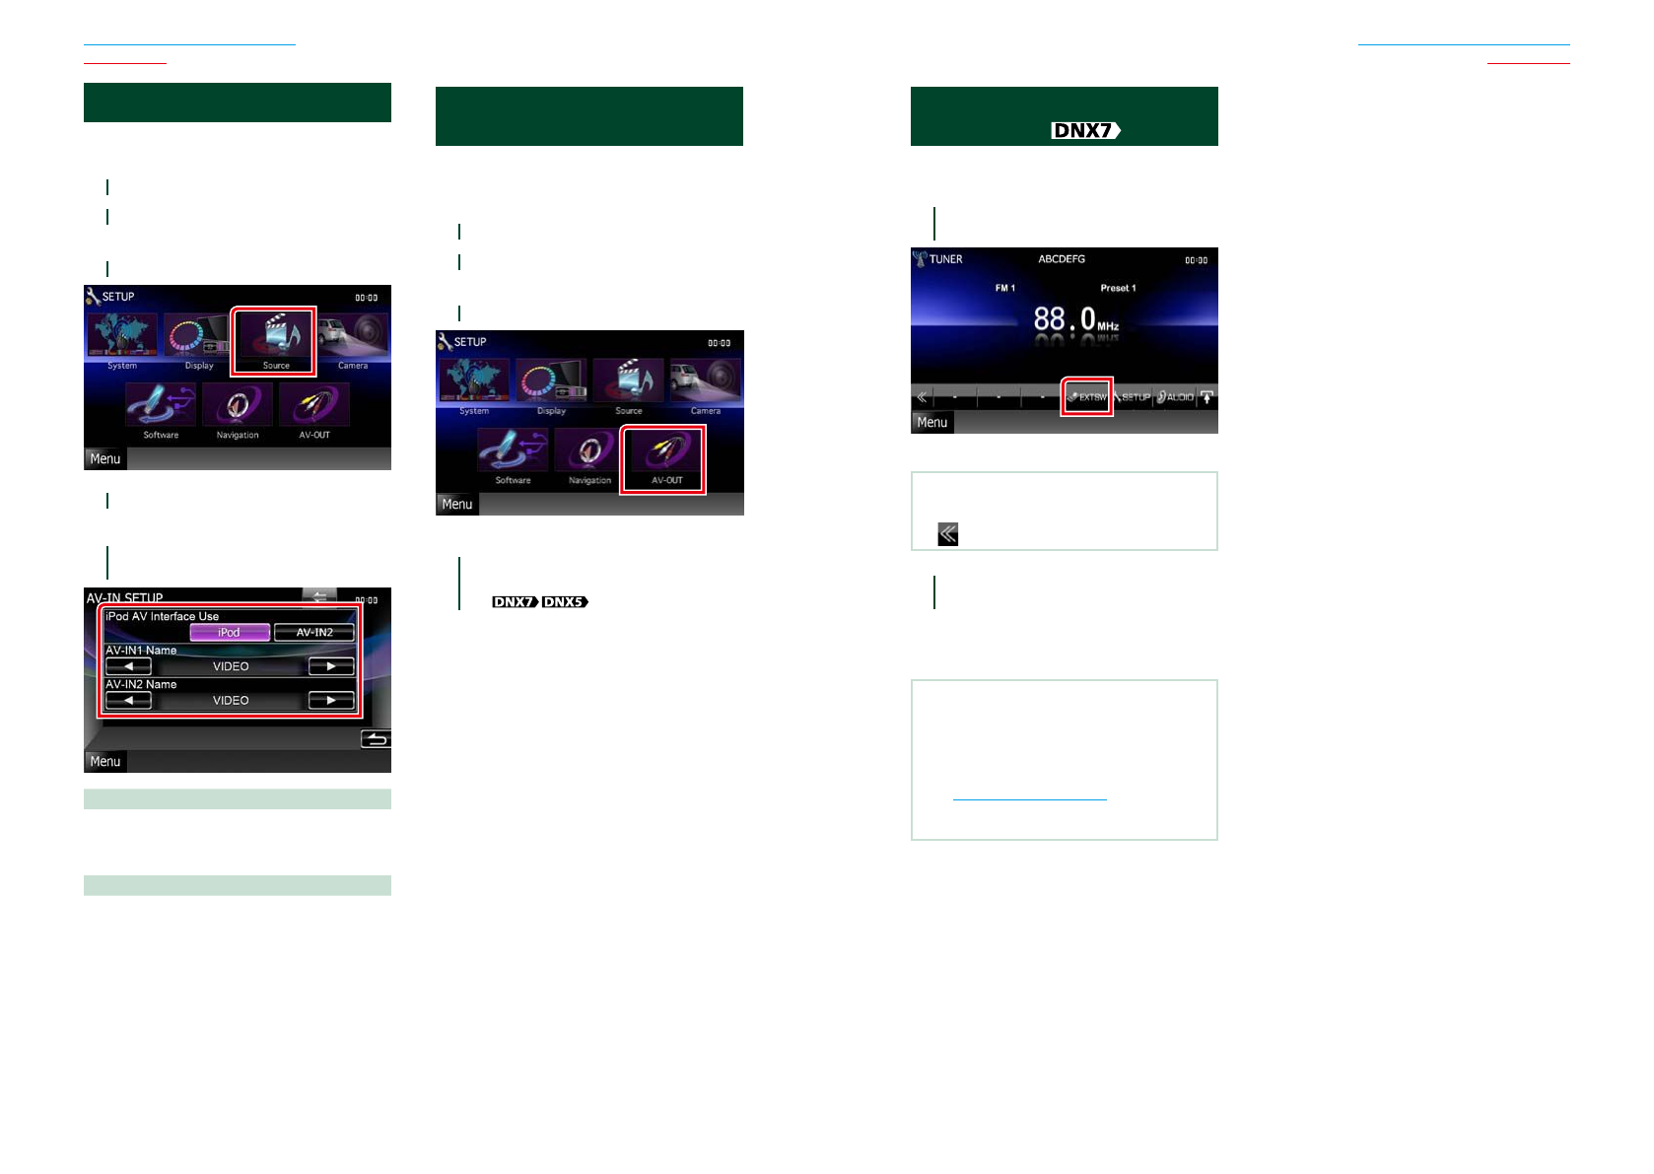The image size is (1654, 1174).
Task: Select iPod for iPod AV Interface Use
Action: 229,633
